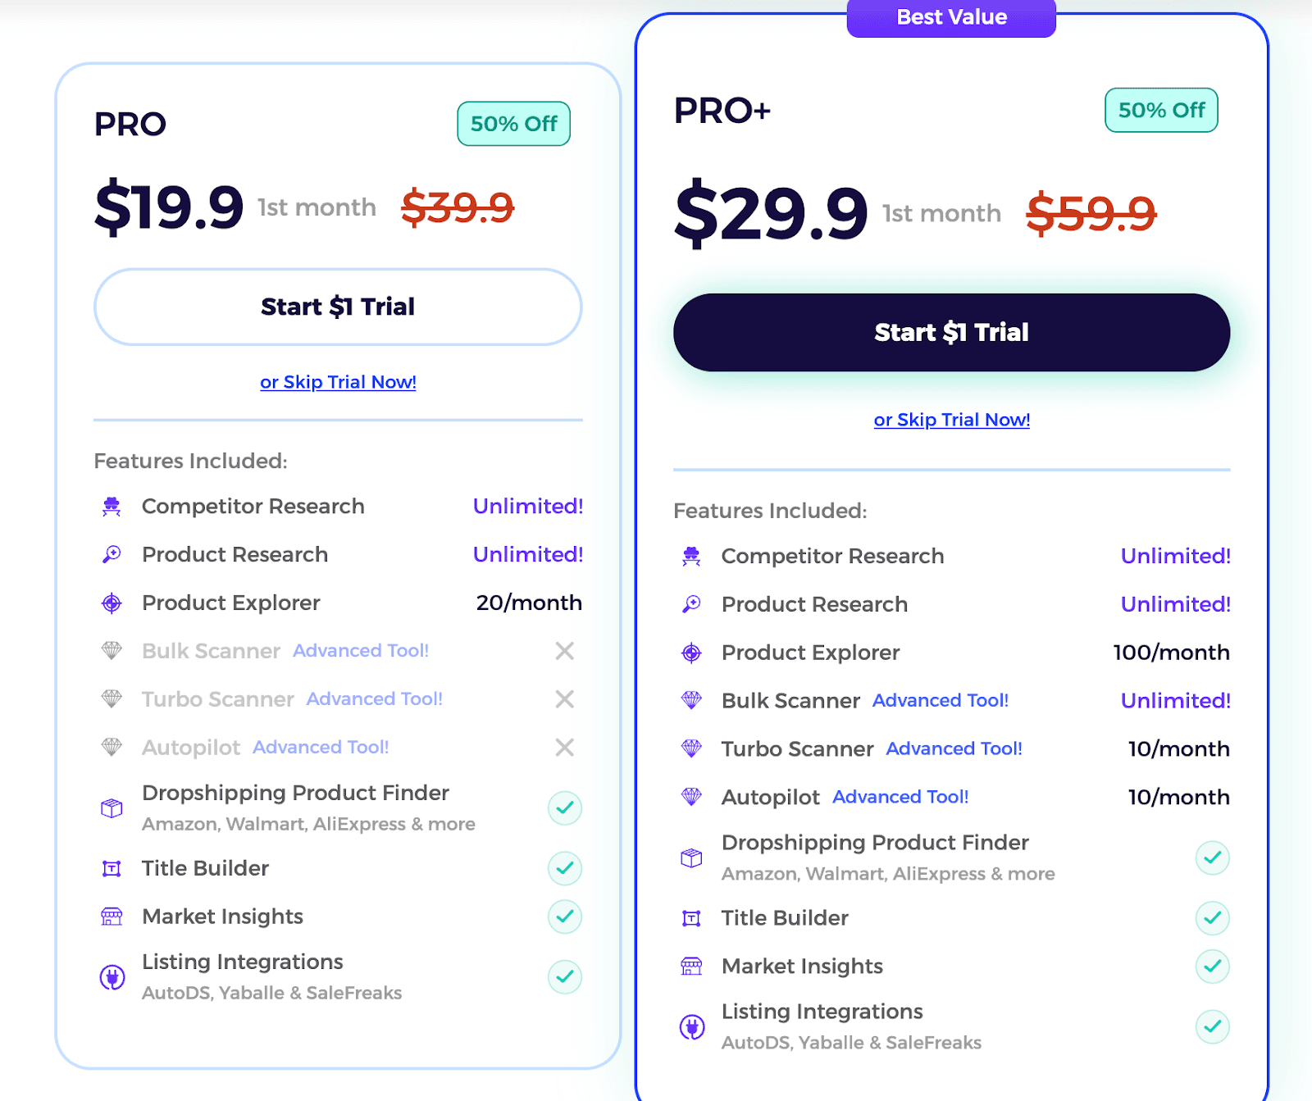Click the Bulk Scanner diamond icon in PRO+
The image size is (1312, 1101).
[693, 700]
